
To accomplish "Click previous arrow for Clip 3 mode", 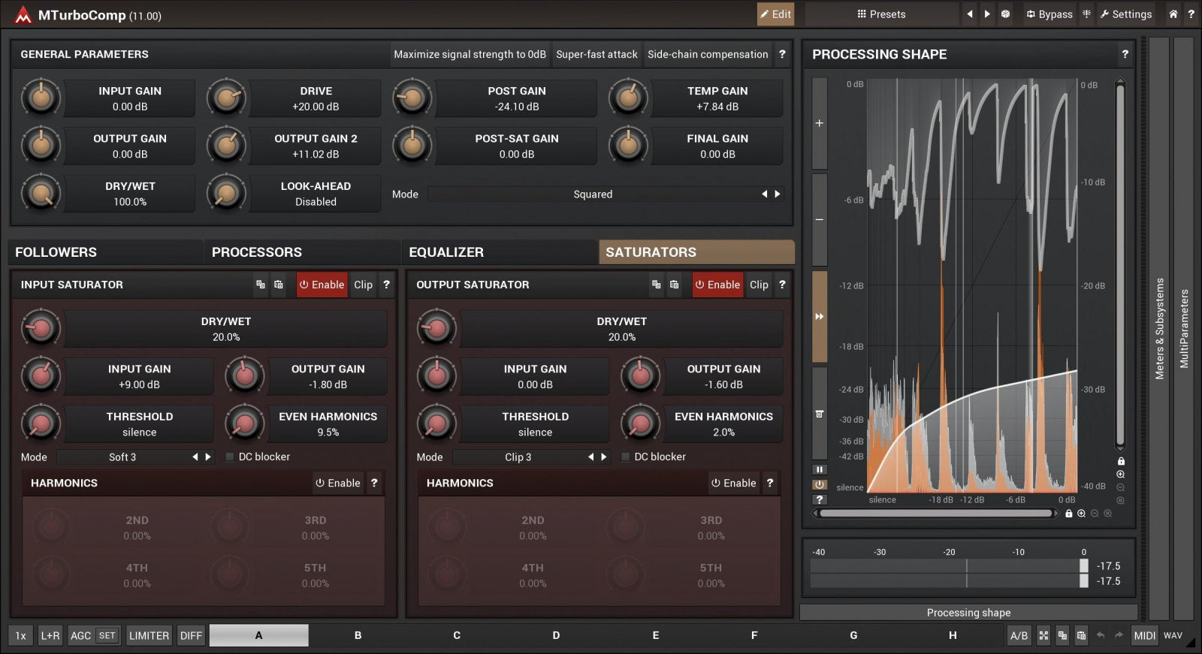I will (591, 457).
